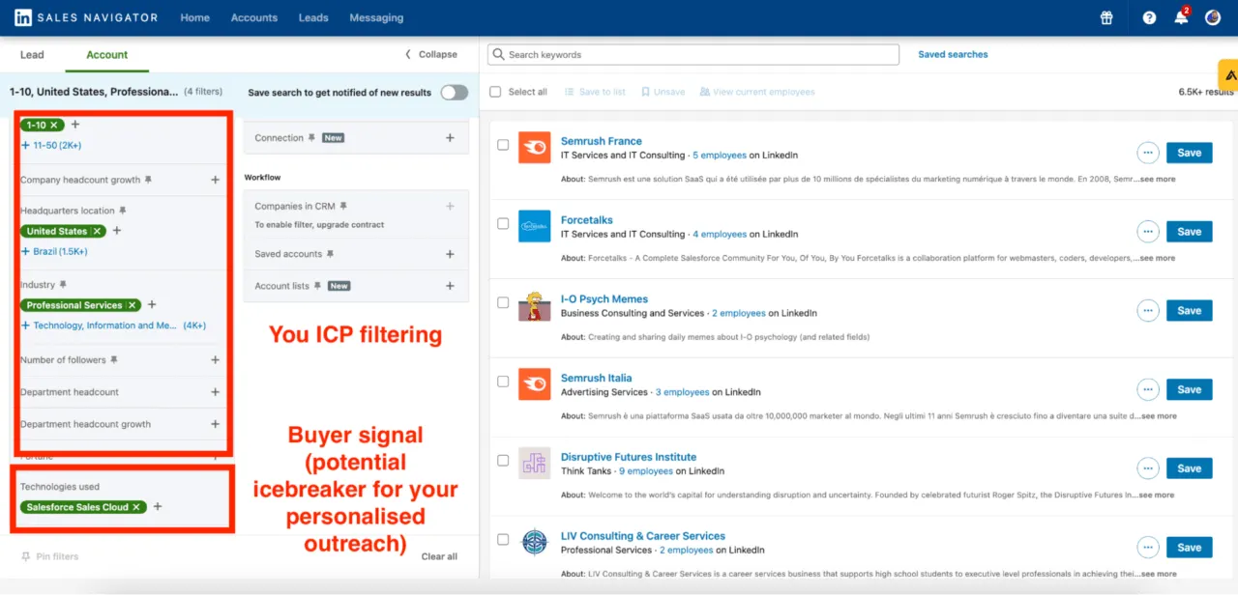Remove the Professional Services industry chip
Image resolution: width=1238 pixels, height=595 pixels.
coord(133,305)
